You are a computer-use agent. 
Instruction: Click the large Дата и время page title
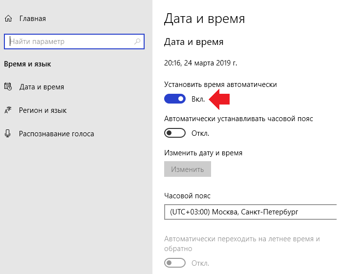tap(204, 19)
